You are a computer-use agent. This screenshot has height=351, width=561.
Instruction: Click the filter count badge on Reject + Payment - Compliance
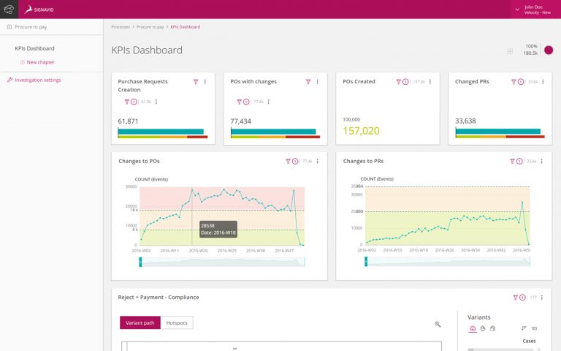523,298
